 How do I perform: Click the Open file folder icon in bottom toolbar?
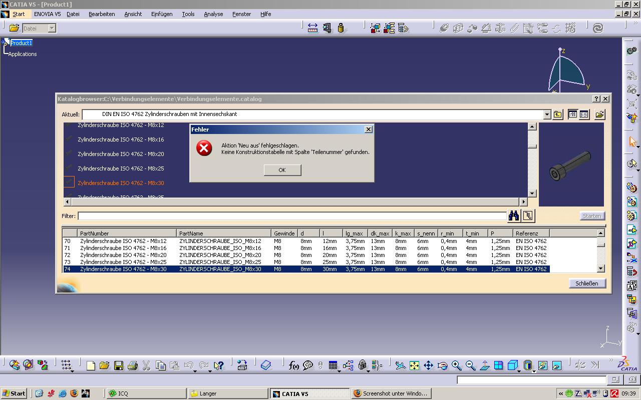tap(104, 365)
